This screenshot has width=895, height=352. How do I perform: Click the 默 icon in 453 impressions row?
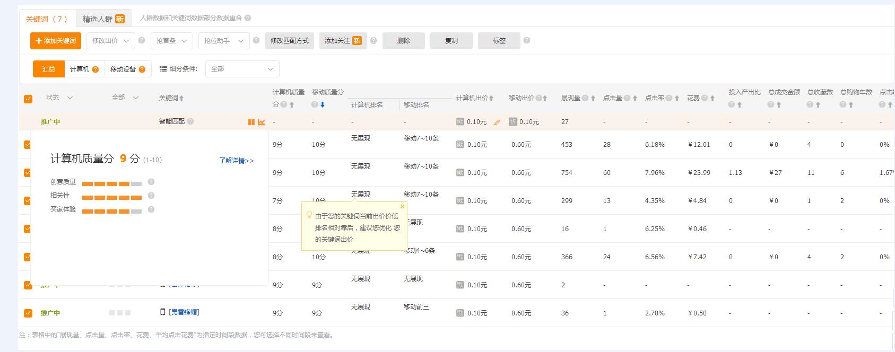pos(460,145)
